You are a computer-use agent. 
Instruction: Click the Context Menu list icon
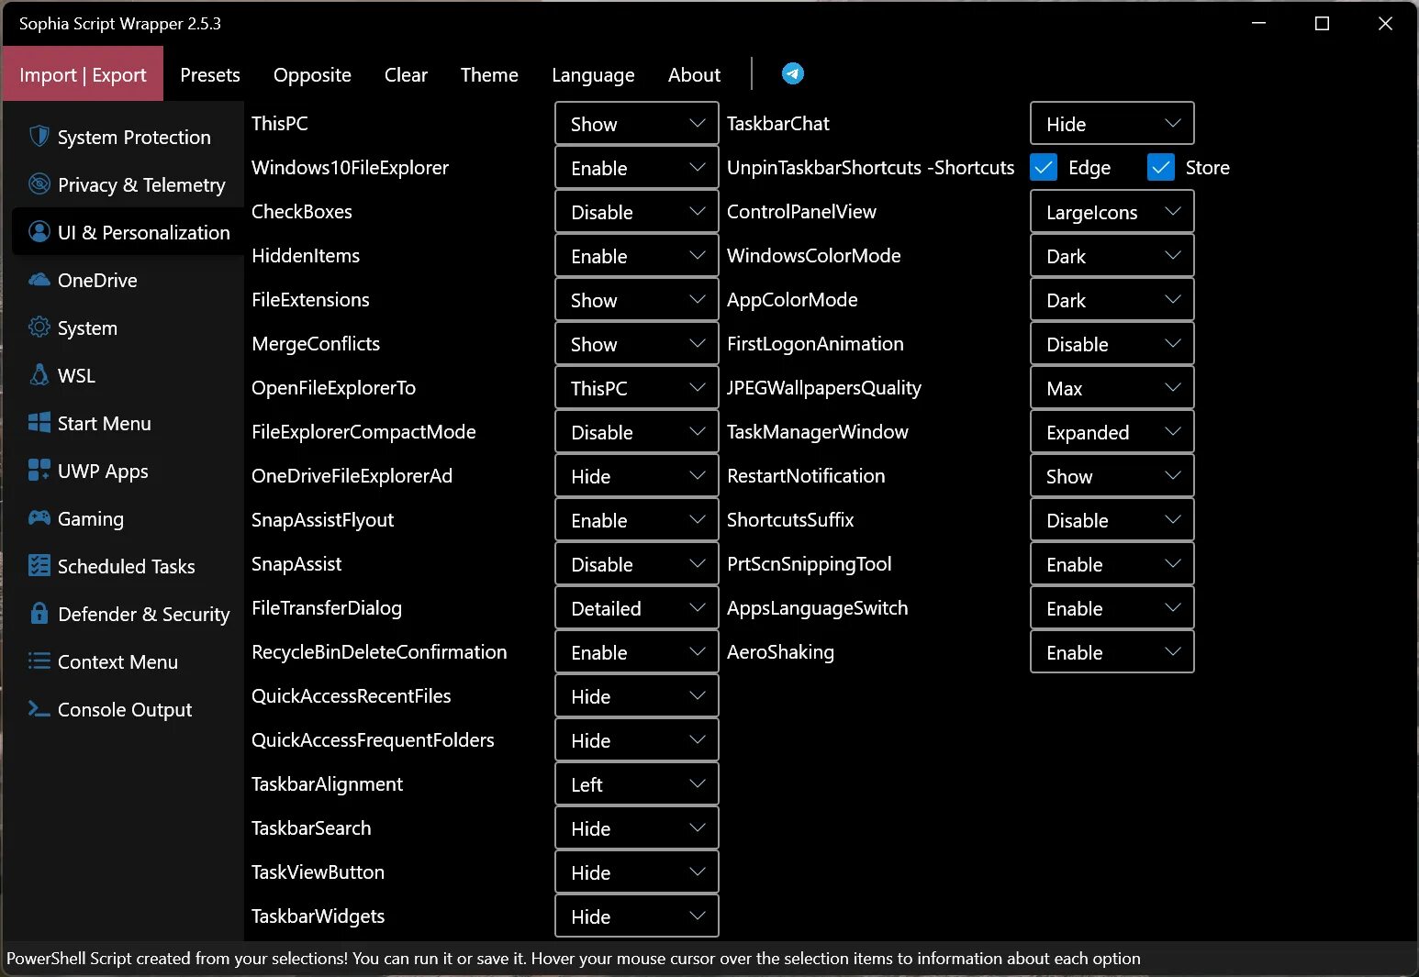pyautogui.click(x=39, y=661)
